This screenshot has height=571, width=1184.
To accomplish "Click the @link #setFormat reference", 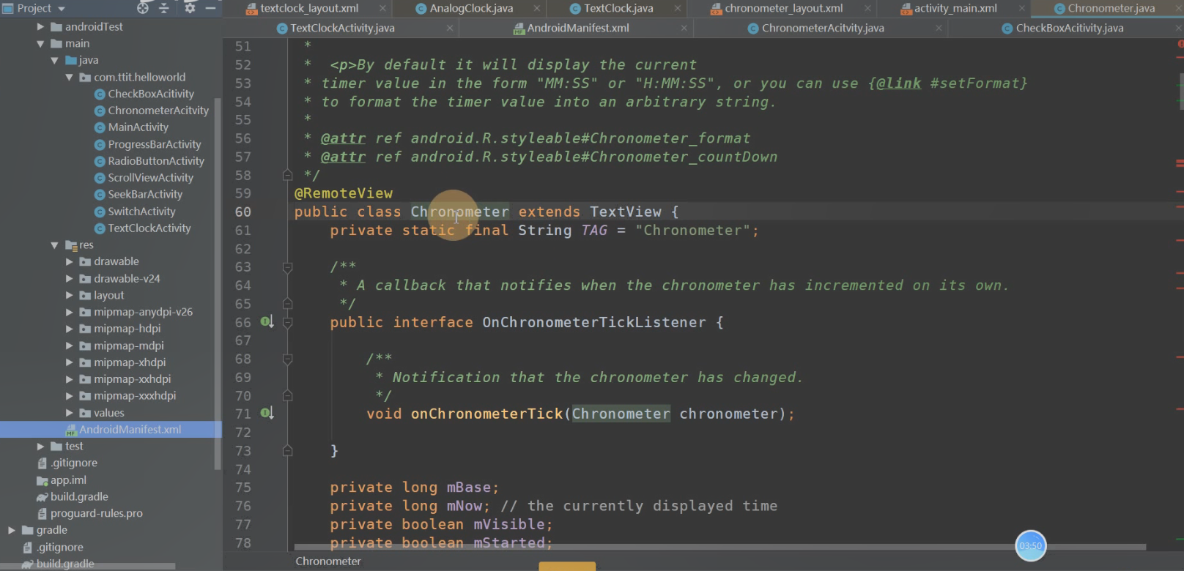I will coord(947,83).
